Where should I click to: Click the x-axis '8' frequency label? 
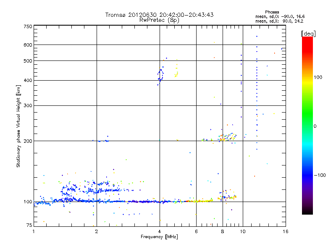[x=223, y=231]
